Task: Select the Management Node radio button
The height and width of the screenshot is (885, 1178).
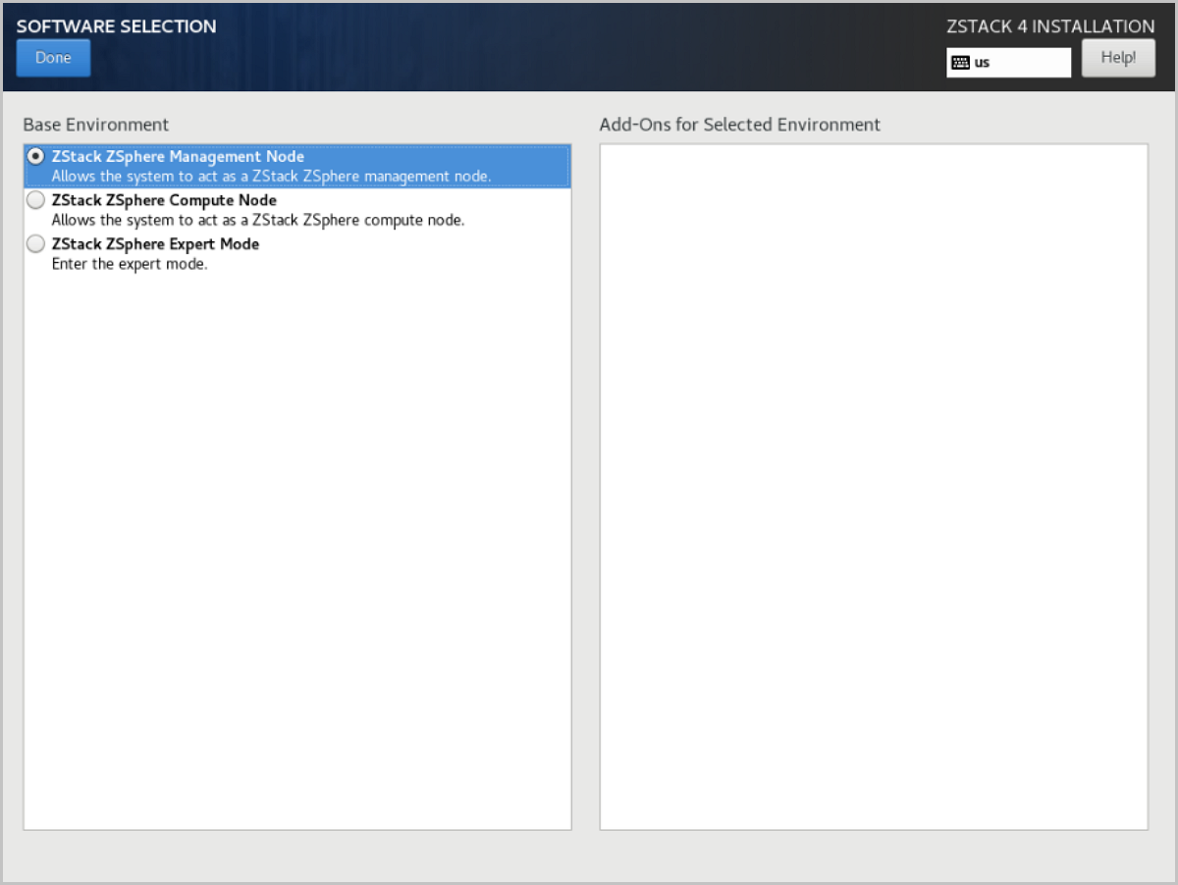Action: pyautogui.click(x=36, y=156)
